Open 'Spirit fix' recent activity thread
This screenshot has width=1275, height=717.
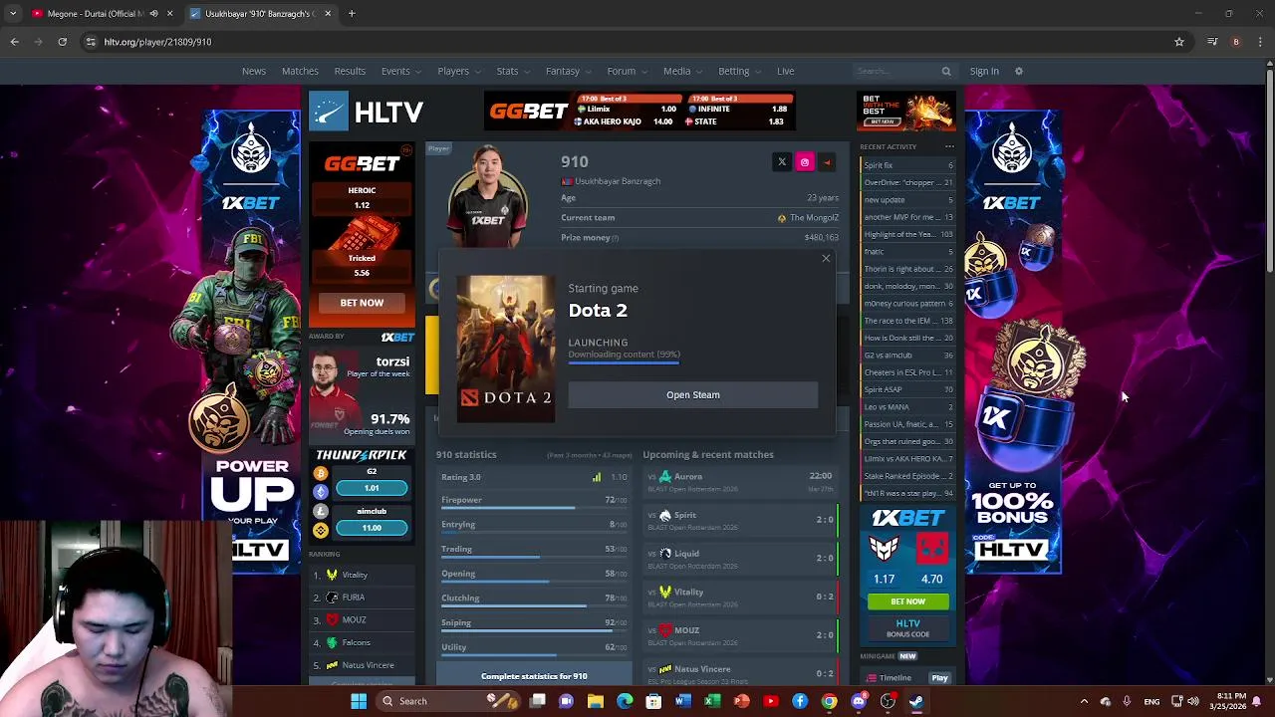[906, 165]
